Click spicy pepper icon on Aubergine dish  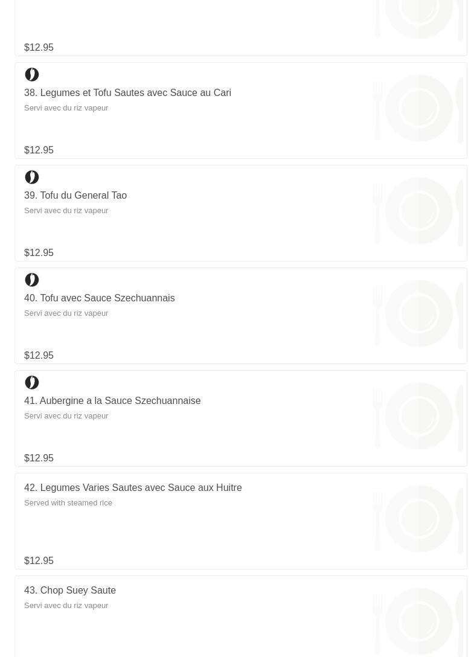coord(32,383)
